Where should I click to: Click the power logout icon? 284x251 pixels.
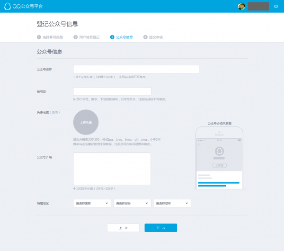click(276, 6)
